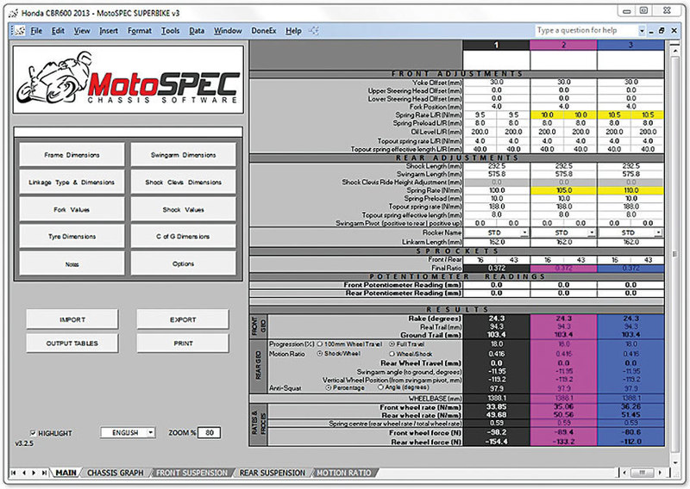
Task: Open the Format menu
Action: (140, 31)
